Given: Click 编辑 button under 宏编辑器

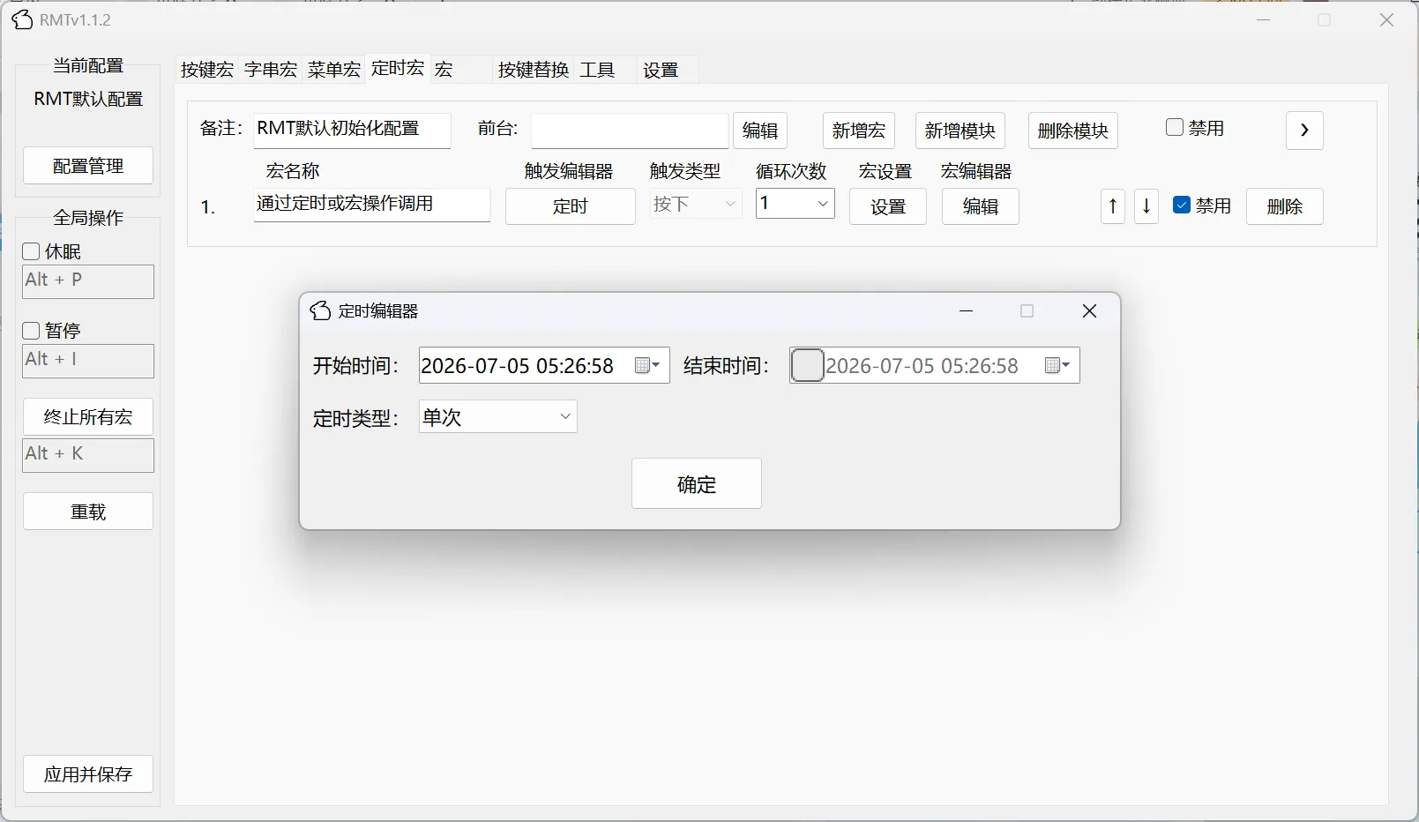Looking at the screenshot, I should point(981,206).
